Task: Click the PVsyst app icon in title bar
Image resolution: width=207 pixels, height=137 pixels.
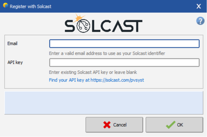Action: pos(5,5)
